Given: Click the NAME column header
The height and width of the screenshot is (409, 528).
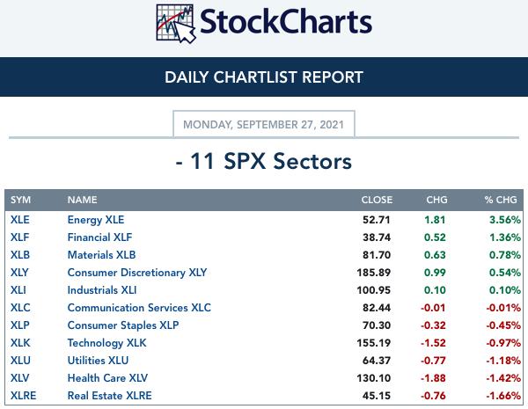Looking at the screenshot, I should (x=82, y=200).
